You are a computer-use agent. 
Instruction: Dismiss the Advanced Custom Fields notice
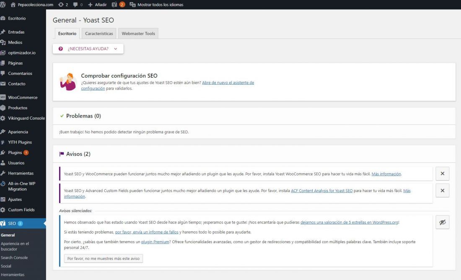[443, 190]
